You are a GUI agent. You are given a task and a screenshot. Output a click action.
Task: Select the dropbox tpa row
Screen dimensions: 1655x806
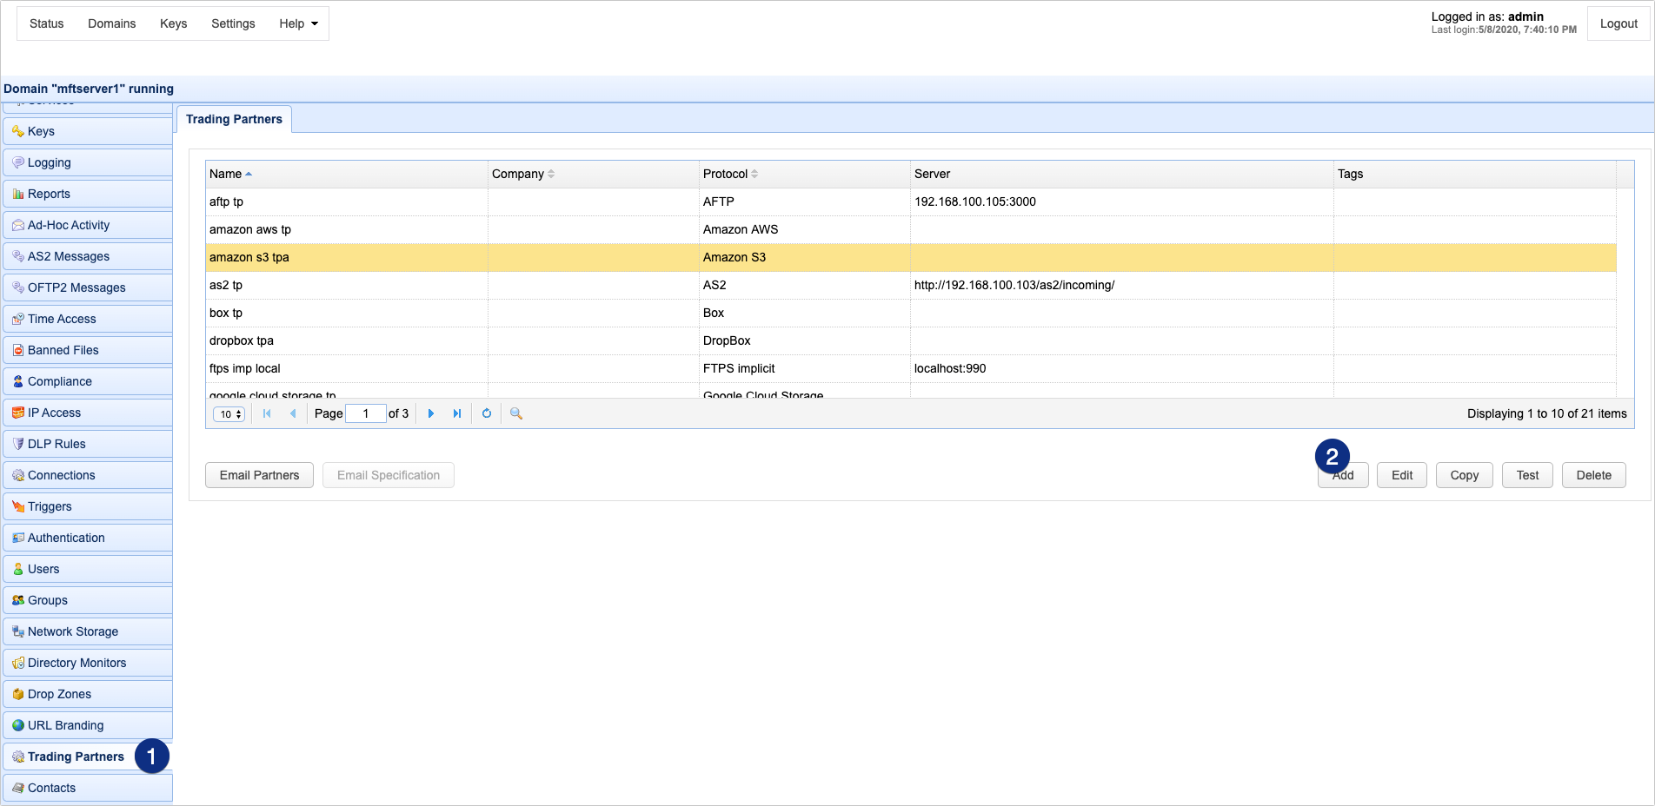[911, 340]
